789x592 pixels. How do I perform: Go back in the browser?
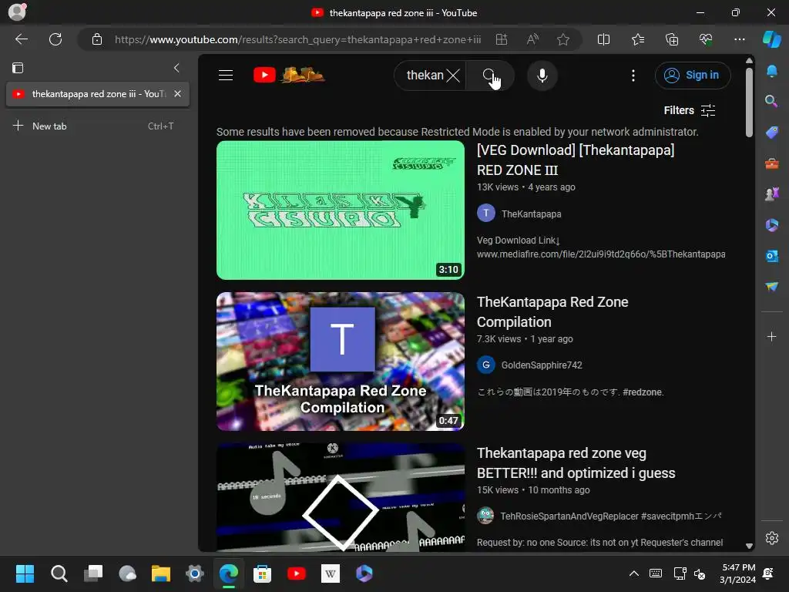[x=22, y=39]
